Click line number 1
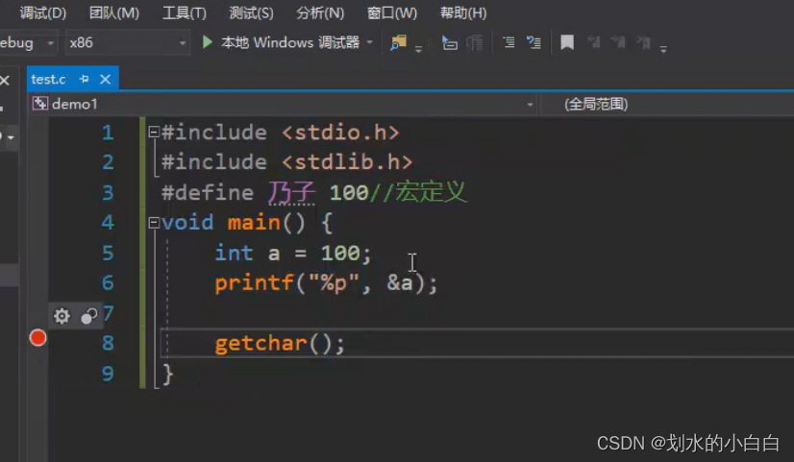794x462 pixels. tap(108, 133)
